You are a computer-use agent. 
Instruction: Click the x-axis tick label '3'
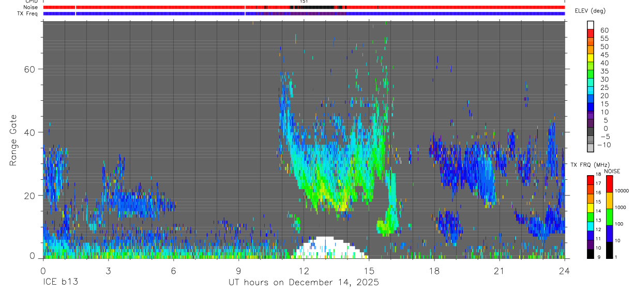(108, 271)
